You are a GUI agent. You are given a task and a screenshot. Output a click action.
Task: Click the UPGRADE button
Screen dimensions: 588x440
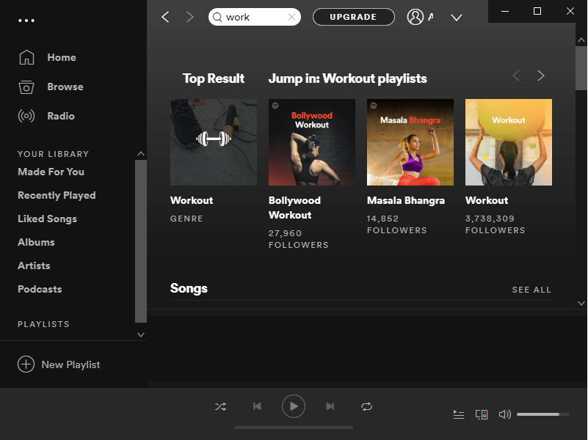[353, 17]
